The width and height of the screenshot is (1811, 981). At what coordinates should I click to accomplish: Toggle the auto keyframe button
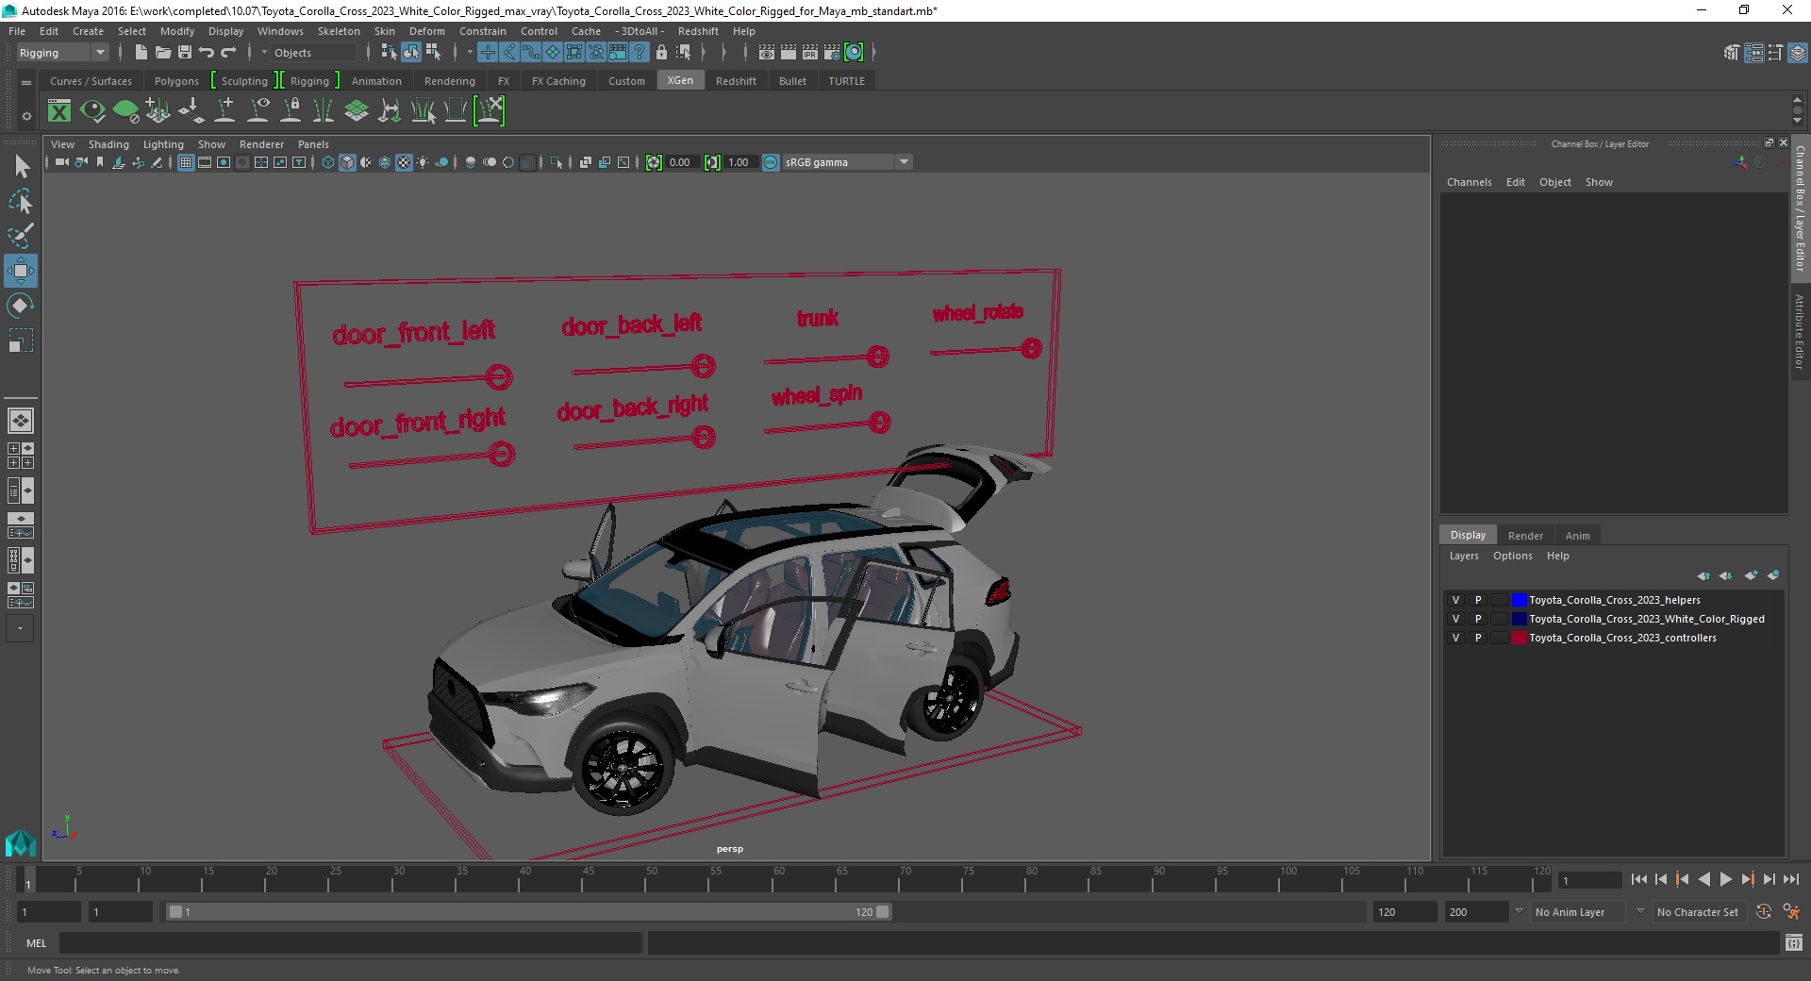click(x=1764, y=912)
